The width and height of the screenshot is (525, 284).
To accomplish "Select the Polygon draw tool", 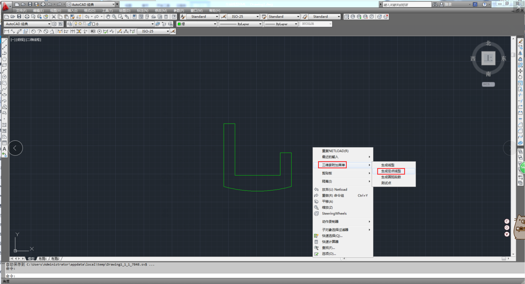I will (x=4, y=59).
